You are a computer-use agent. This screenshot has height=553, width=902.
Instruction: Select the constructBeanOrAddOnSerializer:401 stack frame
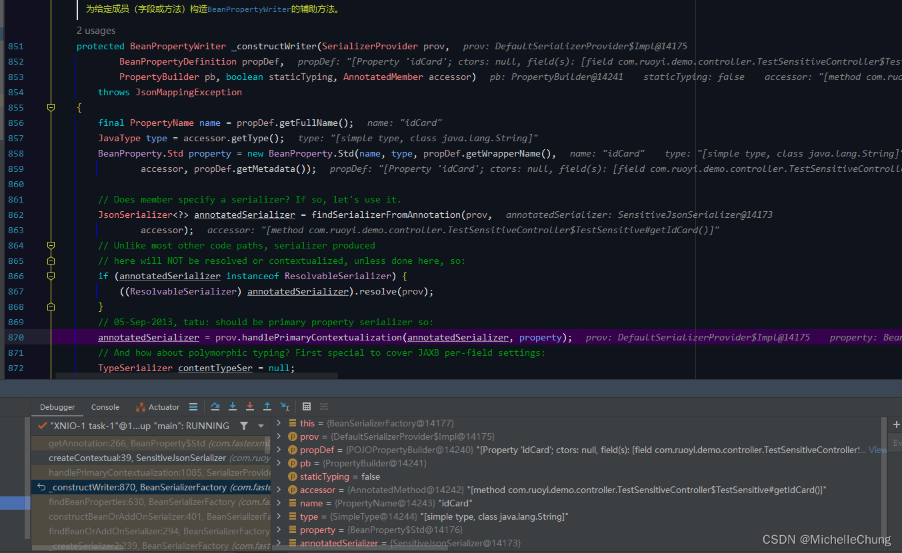pos(151,516)
